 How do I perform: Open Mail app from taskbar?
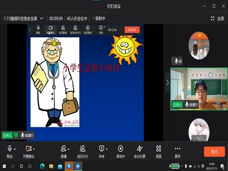[60, 166]
